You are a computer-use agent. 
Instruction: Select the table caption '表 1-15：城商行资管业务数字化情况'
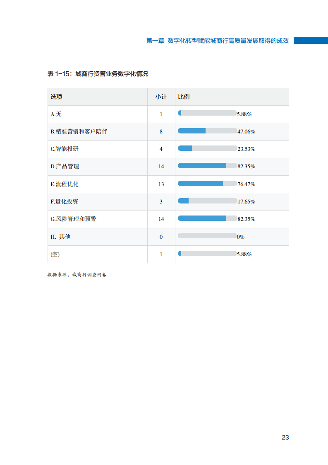coord(98,74)
